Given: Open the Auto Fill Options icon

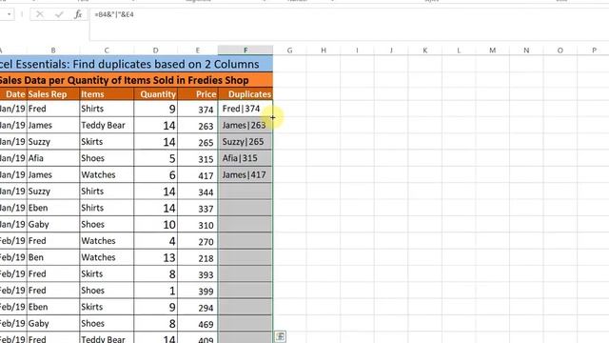Looking at the screenshot, I should pos(280,336).
